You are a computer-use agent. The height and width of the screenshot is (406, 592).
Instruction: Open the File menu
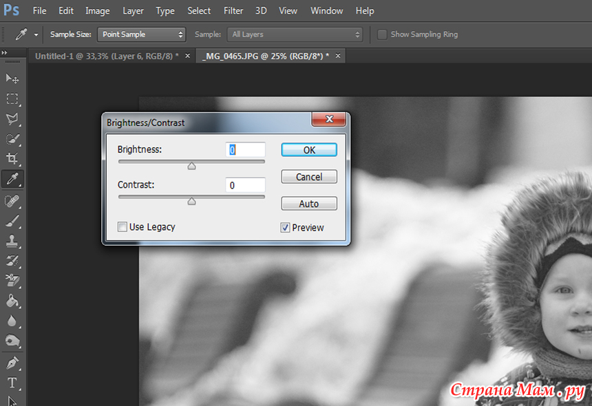pyautogui.click(x=39, y=10)
